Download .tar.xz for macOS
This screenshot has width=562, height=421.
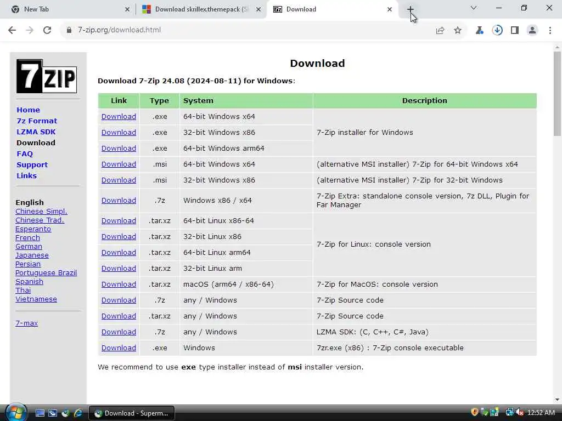coord(119,285)
